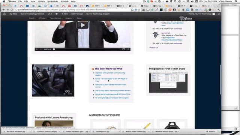
Task: Click the video progress scrubber handle
Action: pyautogui.click(x=54, y=49)
